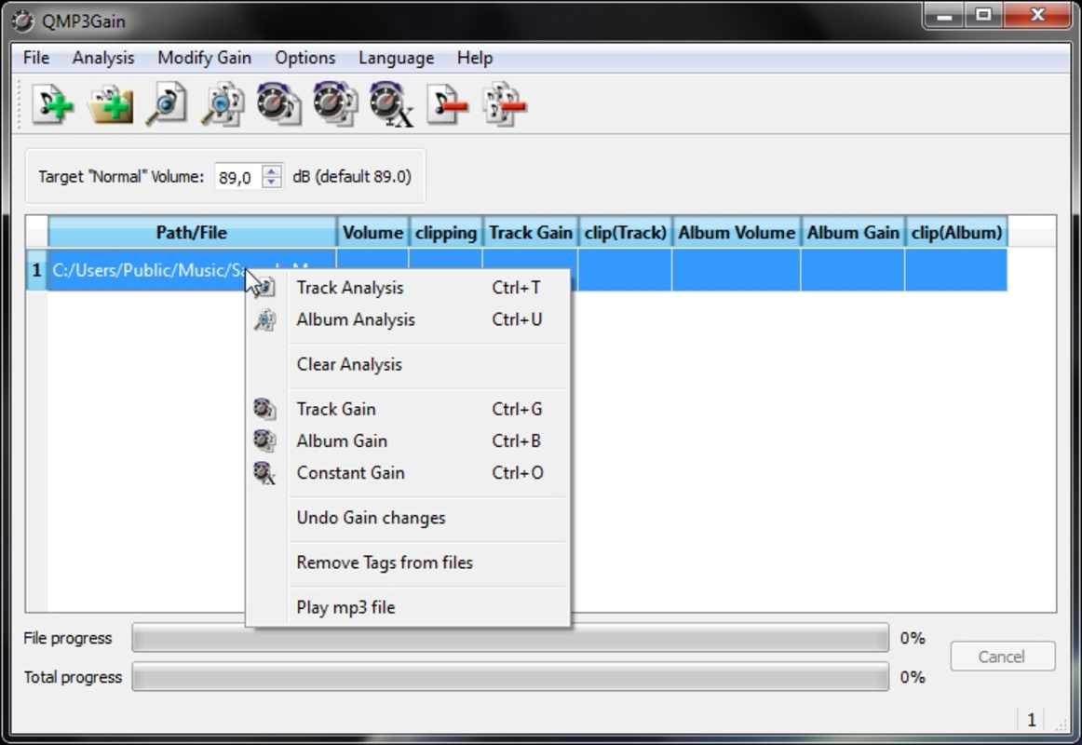Image resolution: width=1082 pixels, height=745 pixels.
Task: Click the icon beside Track Gain menu entry
Action: [x=265, y=409]
